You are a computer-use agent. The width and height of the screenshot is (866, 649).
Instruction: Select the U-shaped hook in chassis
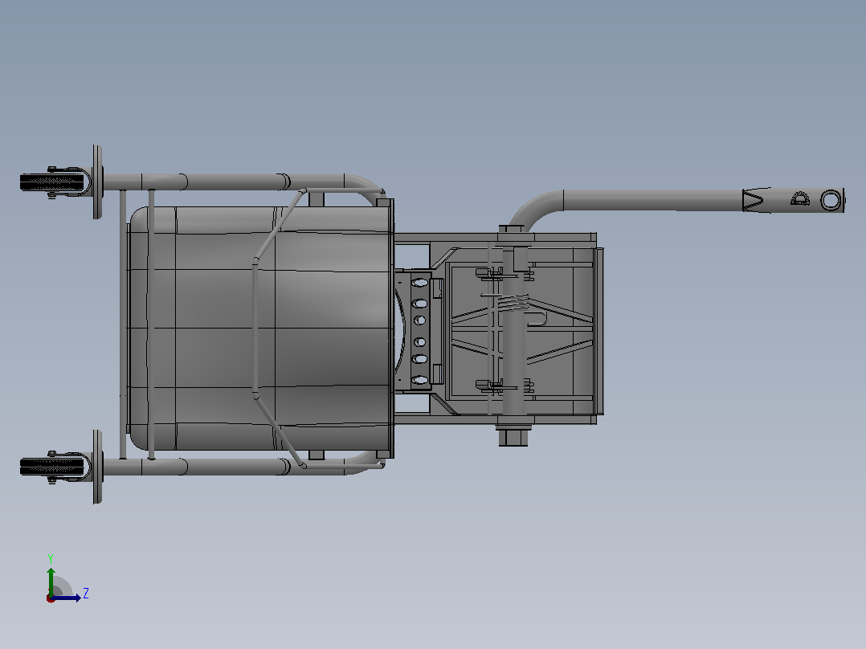(x=535, y=318)
